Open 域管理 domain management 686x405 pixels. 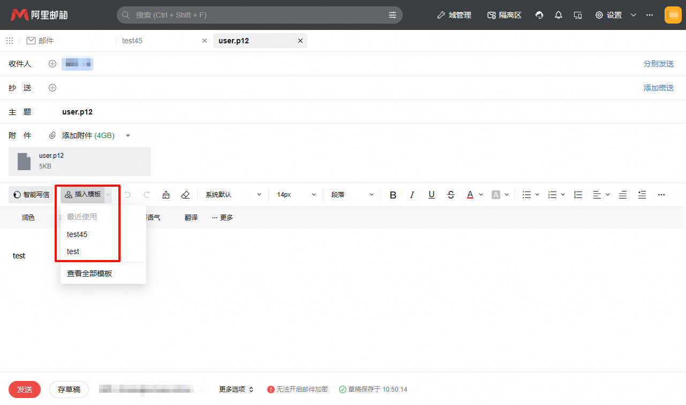click(x=454, y=15)
